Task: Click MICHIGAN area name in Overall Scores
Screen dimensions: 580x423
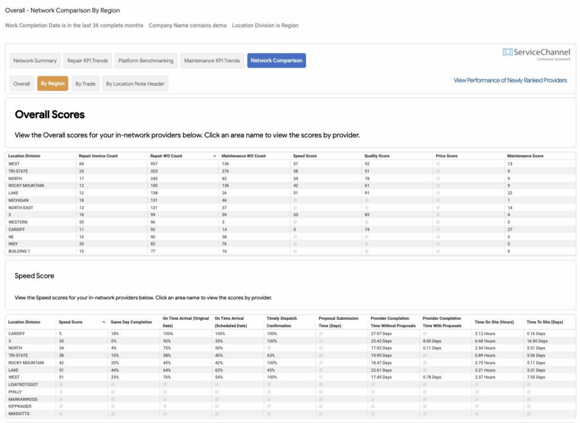Action: (18, 200)
